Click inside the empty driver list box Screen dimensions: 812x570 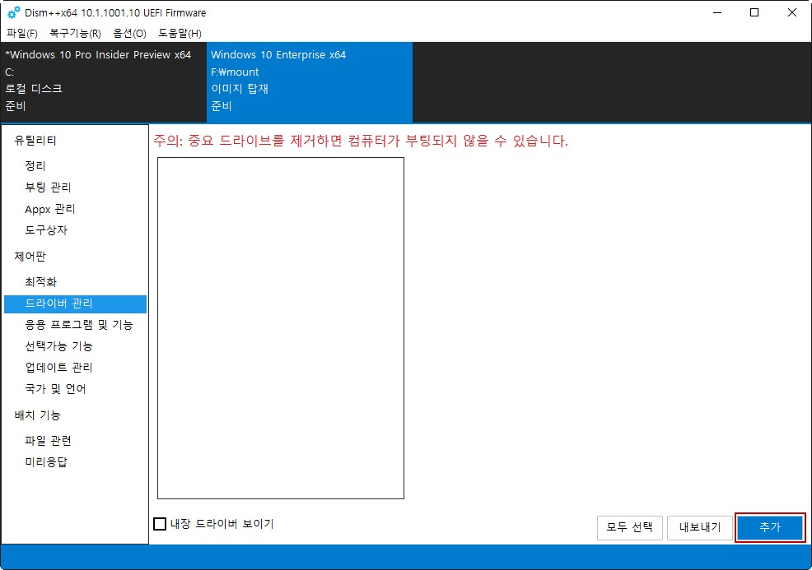click(281, 328)
